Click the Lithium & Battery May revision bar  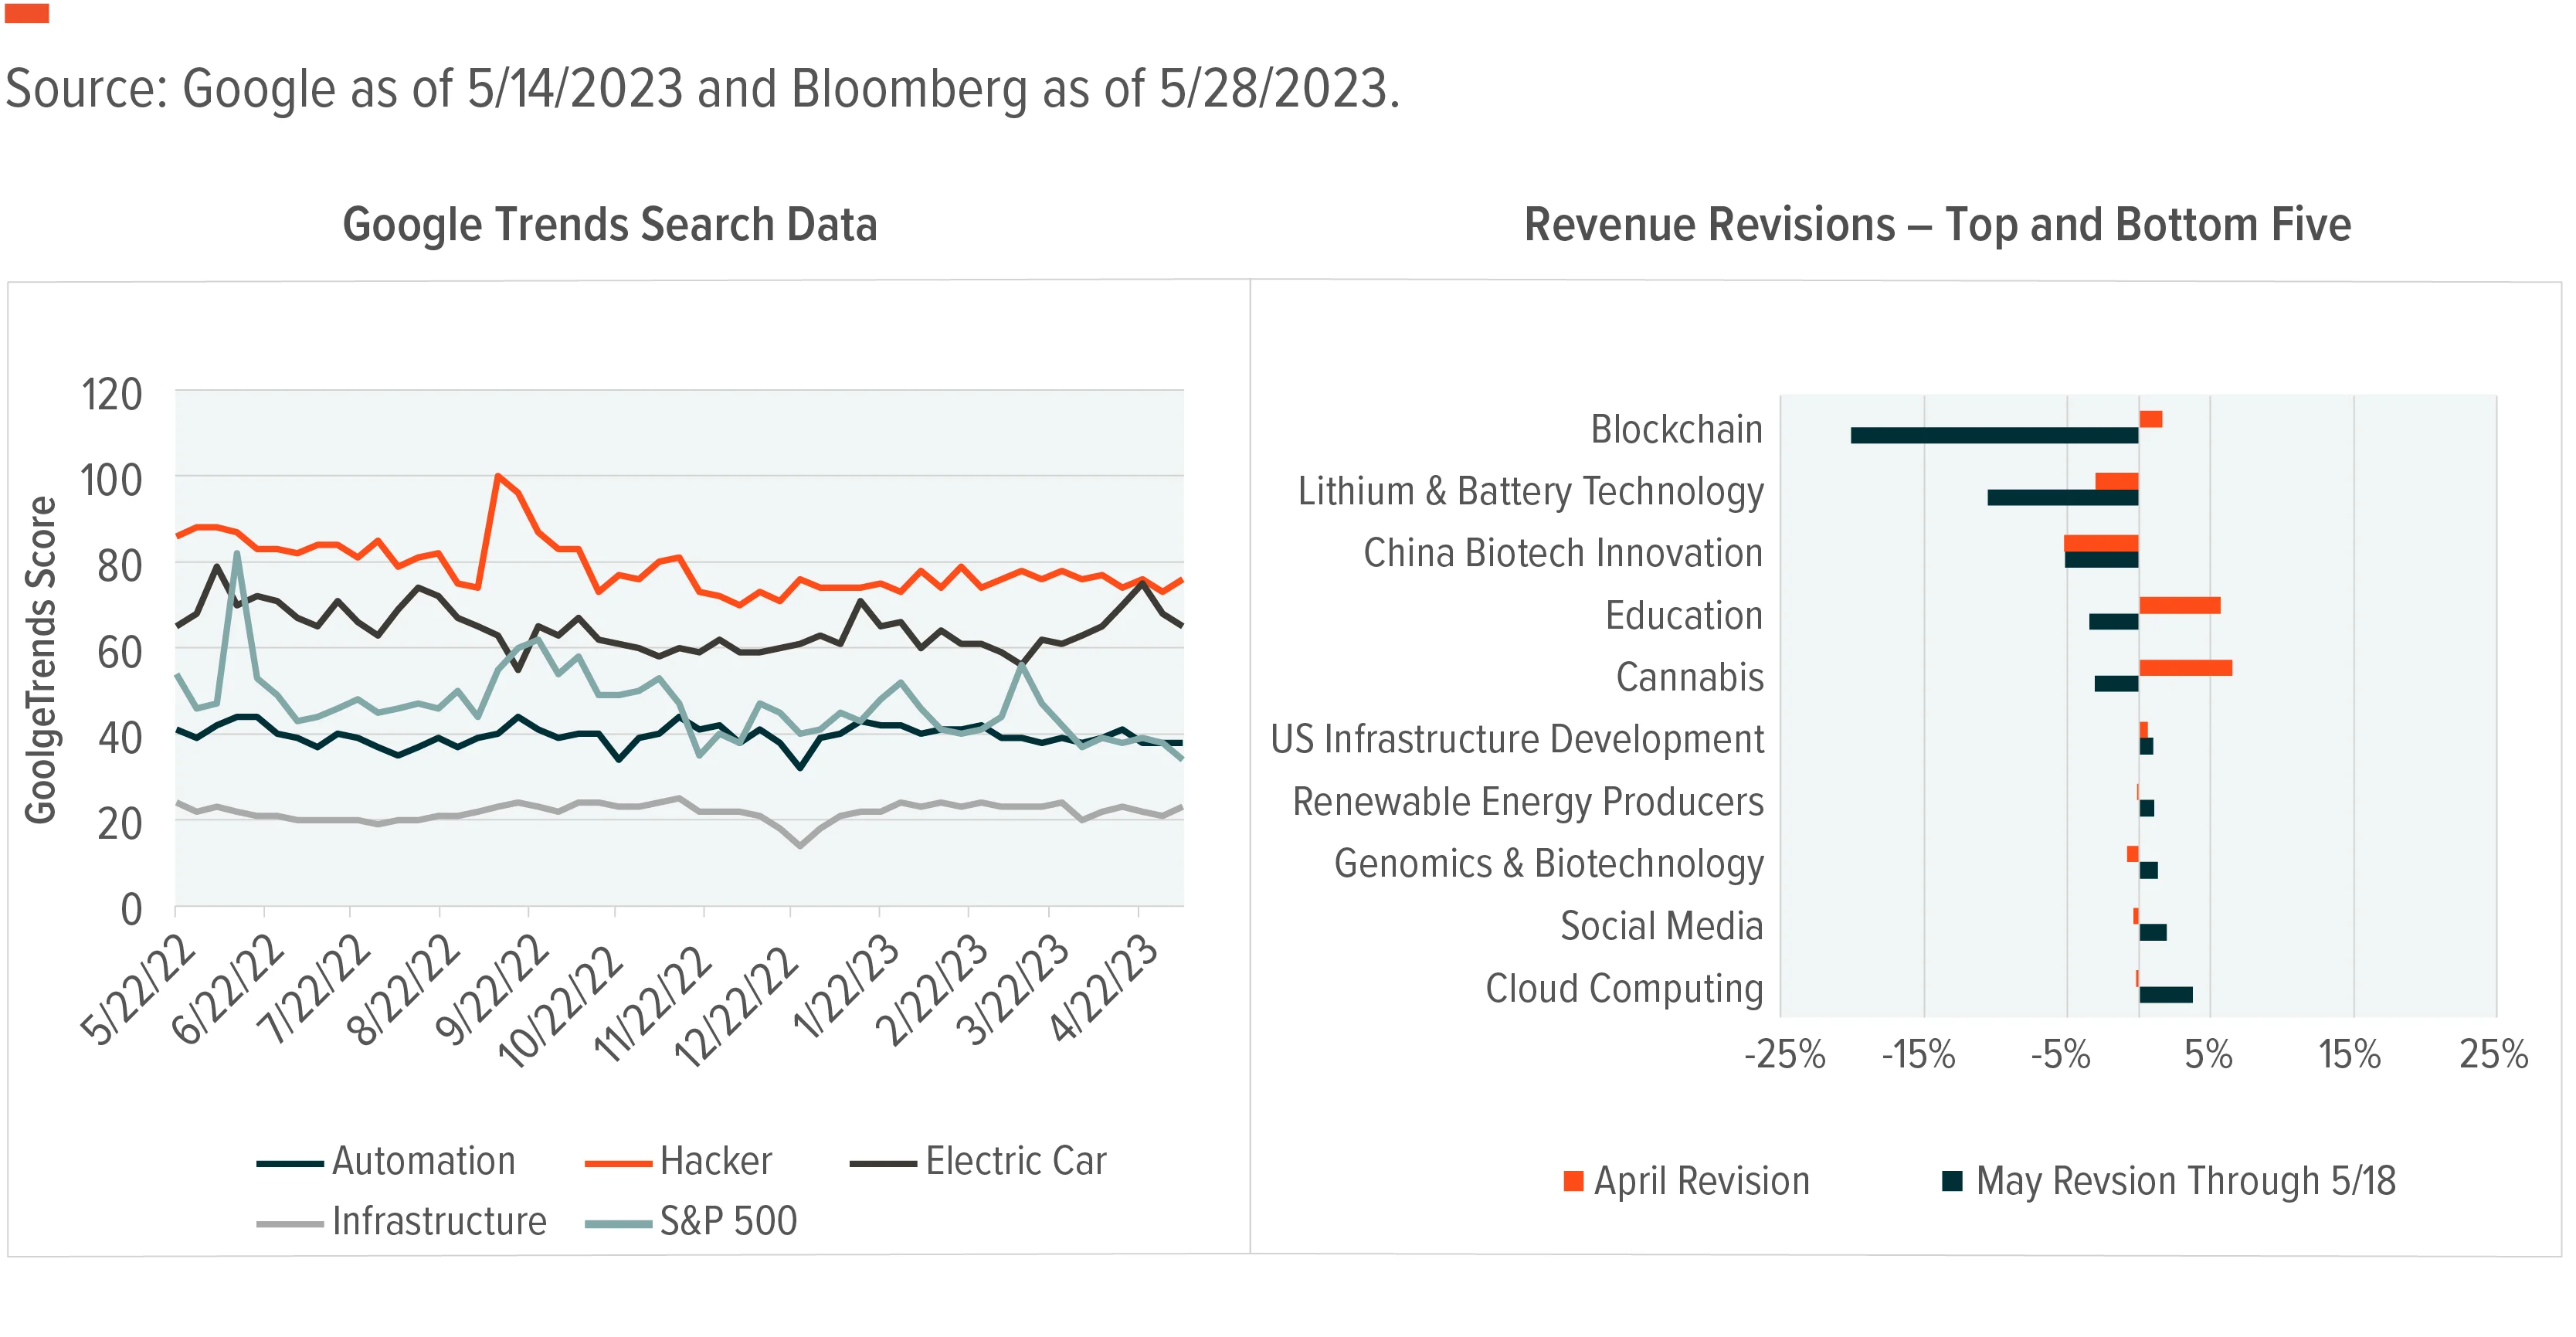pos(2063,497)
